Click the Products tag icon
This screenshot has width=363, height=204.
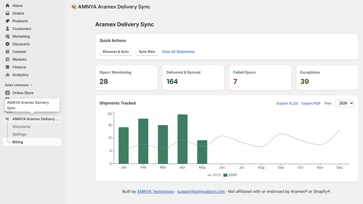pyautogui.click(x=7, y=21)
